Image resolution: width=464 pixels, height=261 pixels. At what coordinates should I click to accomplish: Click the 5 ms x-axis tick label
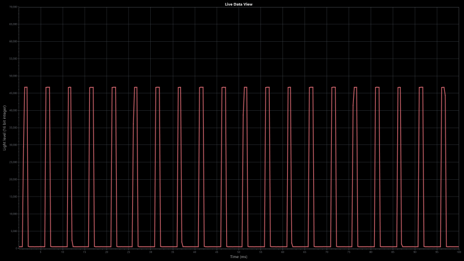pos(41,252)
